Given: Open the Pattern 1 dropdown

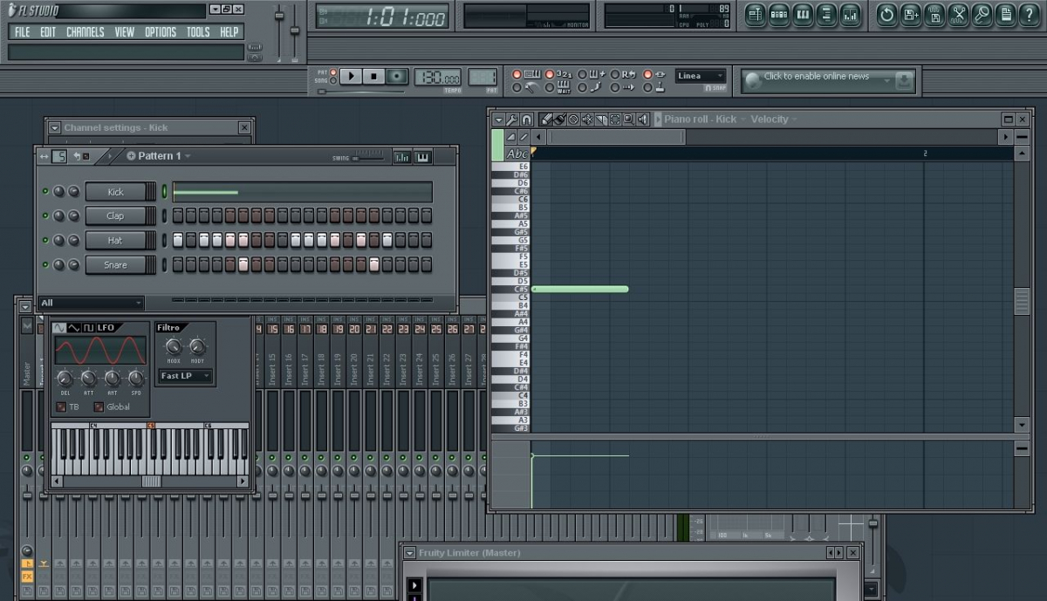Looking at the screenshot, I should coord(160,156).
